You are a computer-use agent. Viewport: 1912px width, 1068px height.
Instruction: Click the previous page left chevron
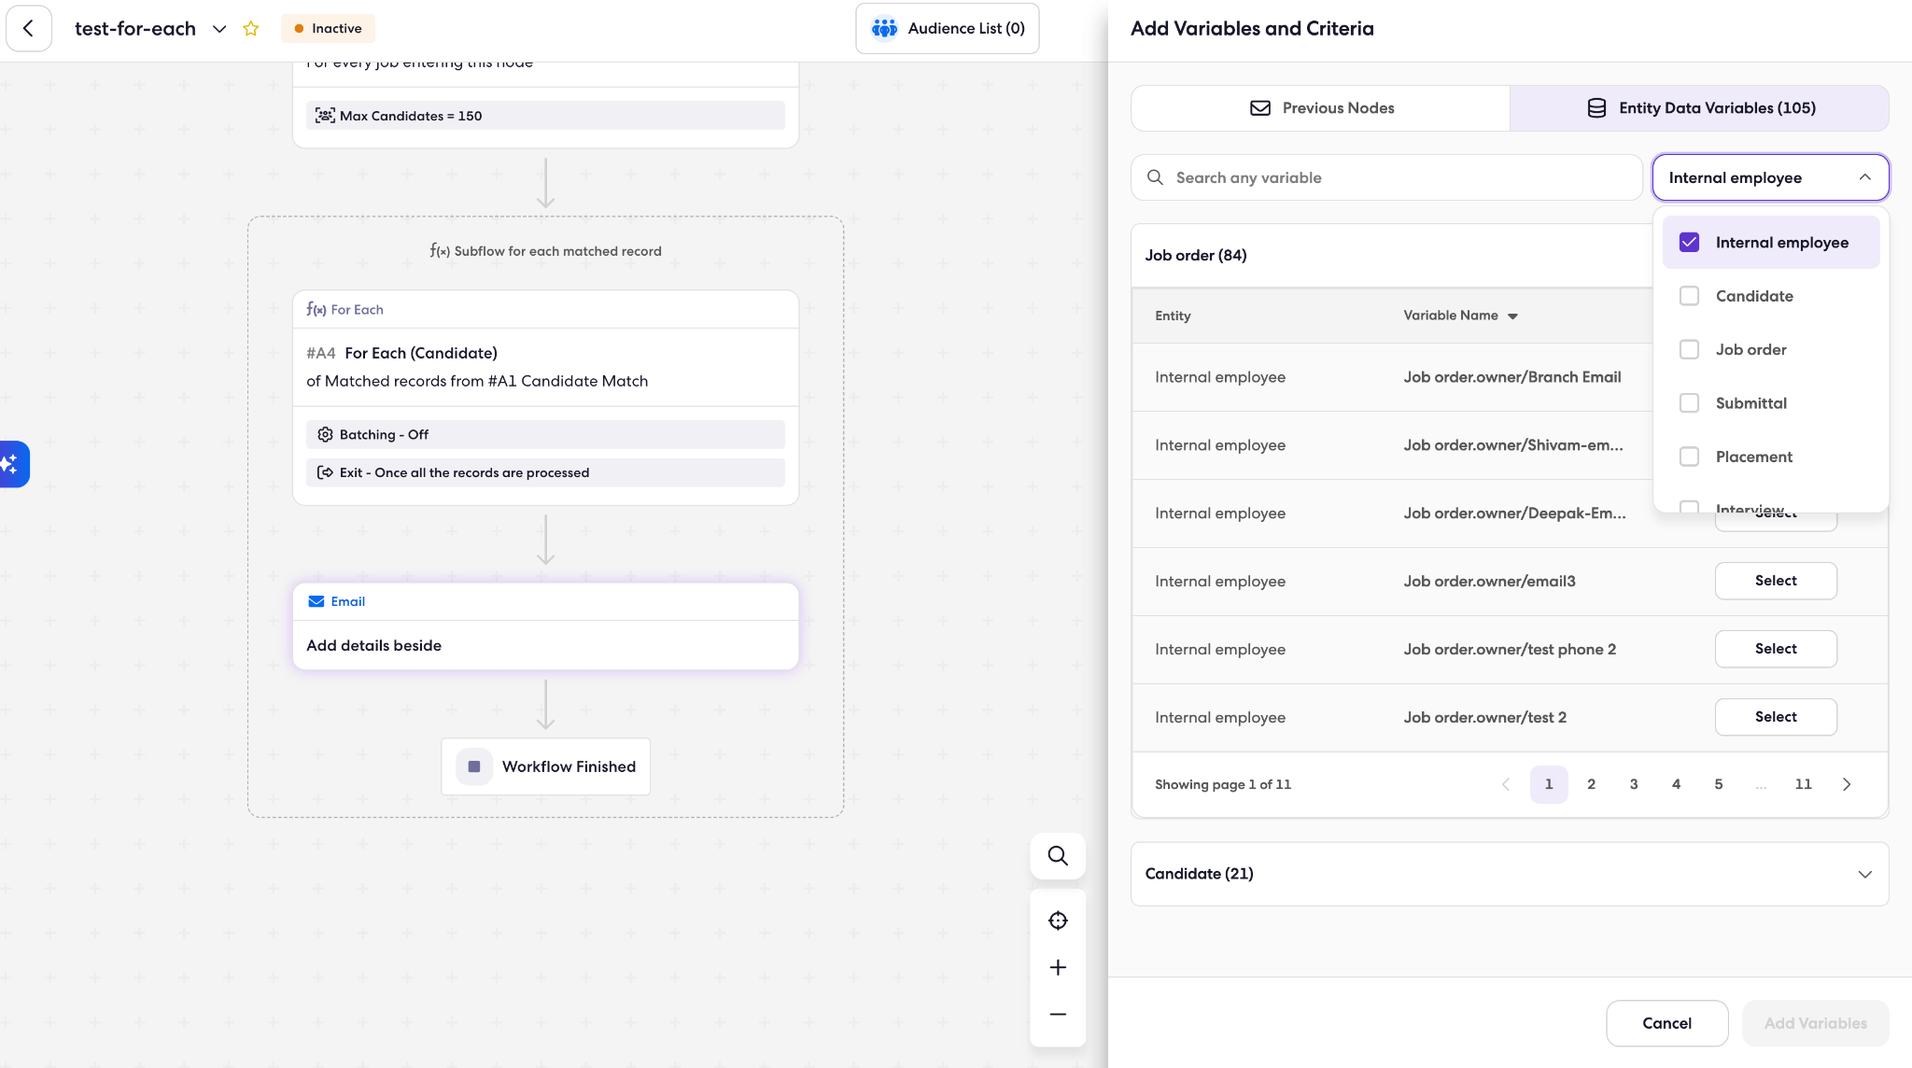click(x=1506, y=784)
